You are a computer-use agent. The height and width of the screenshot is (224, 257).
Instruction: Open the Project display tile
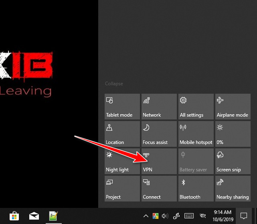tap(122, 189)
